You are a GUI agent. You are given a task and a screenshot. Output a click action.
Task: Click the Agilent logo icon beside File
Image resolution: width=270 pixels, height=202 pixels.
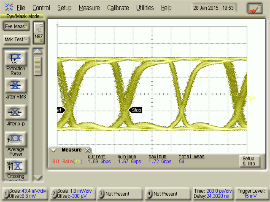click(x=8, y=8)
